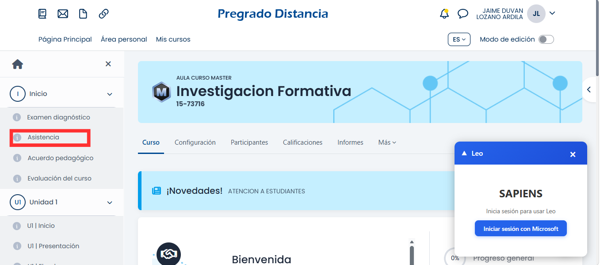Open the right side drawer arrow
600x265 pixels.
589,90
